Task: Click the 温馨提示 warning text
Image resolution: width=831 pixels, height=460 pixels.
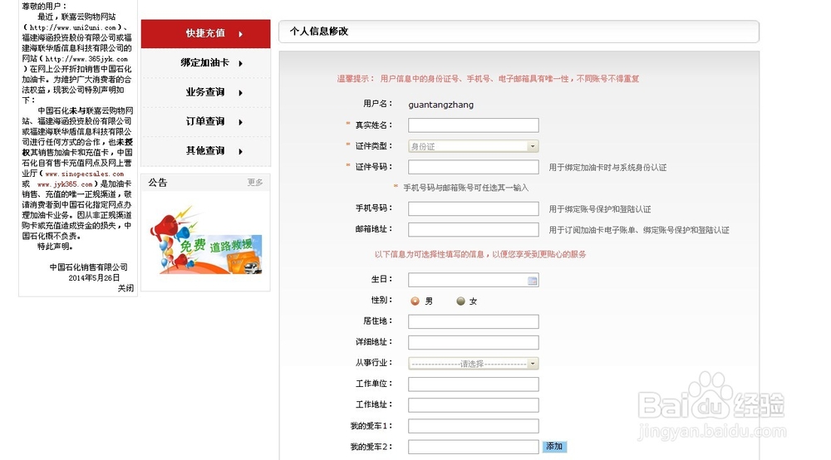Action: 488,79
